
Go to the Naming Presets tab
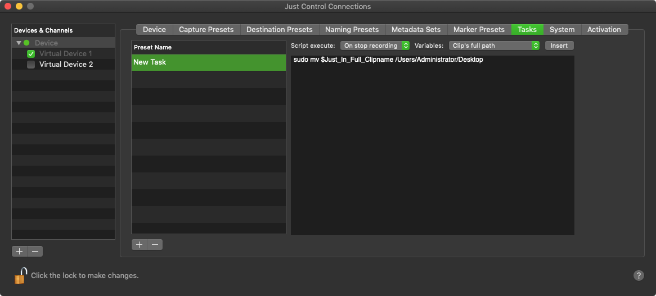[352, 29]
